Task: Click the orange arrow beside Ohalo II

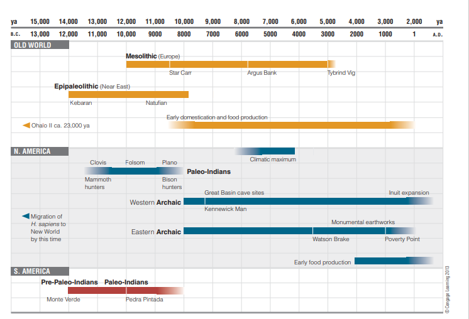Action: tap(27, 125)
